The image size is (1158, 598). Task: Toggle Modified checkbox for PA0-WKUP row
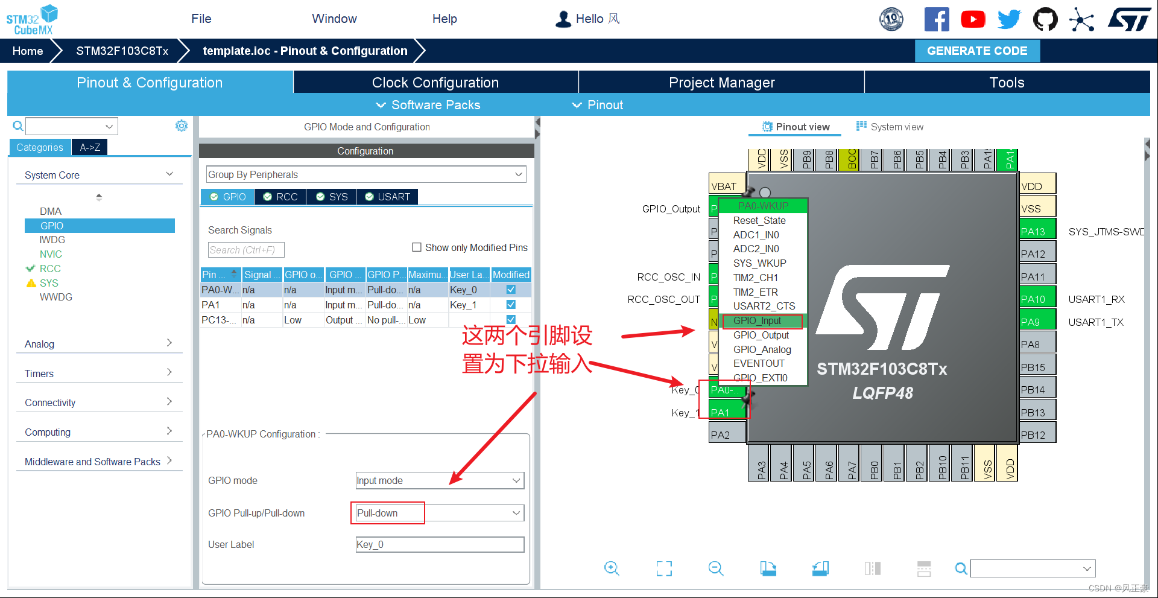pyautogui.click(x=511, y=290)
